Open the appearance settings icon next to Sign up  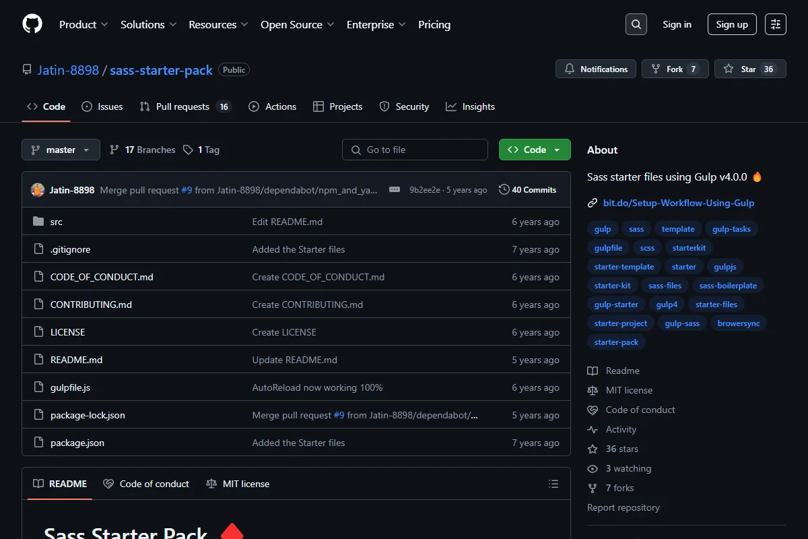(776, 24)
